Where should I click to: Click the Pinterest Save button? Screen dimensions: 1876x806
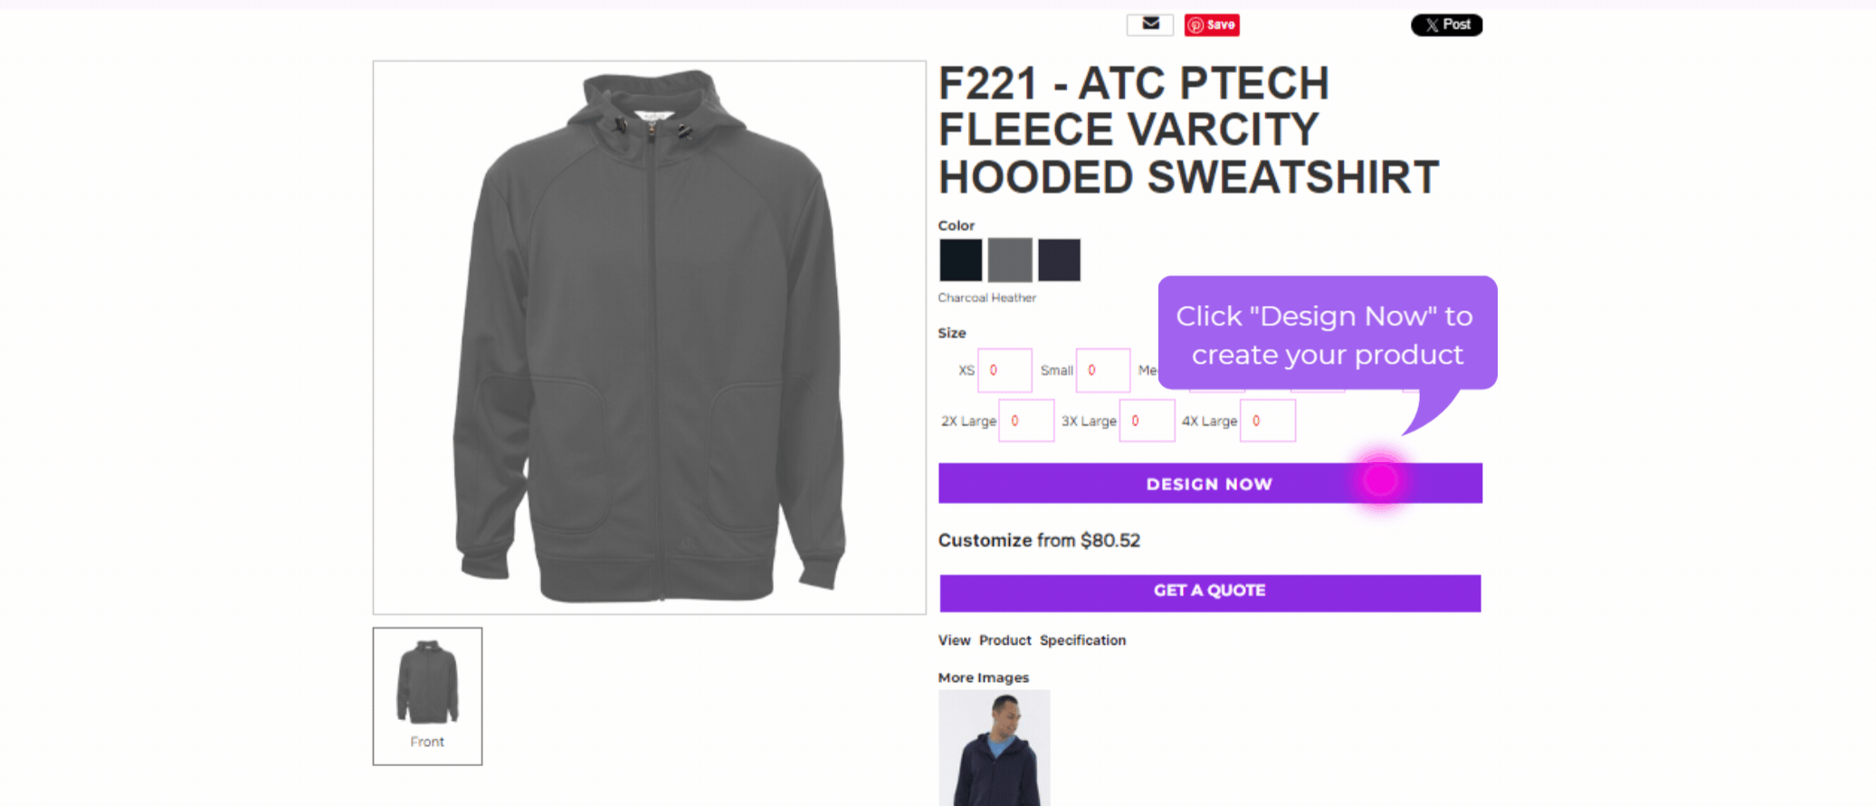[1212, 25]
